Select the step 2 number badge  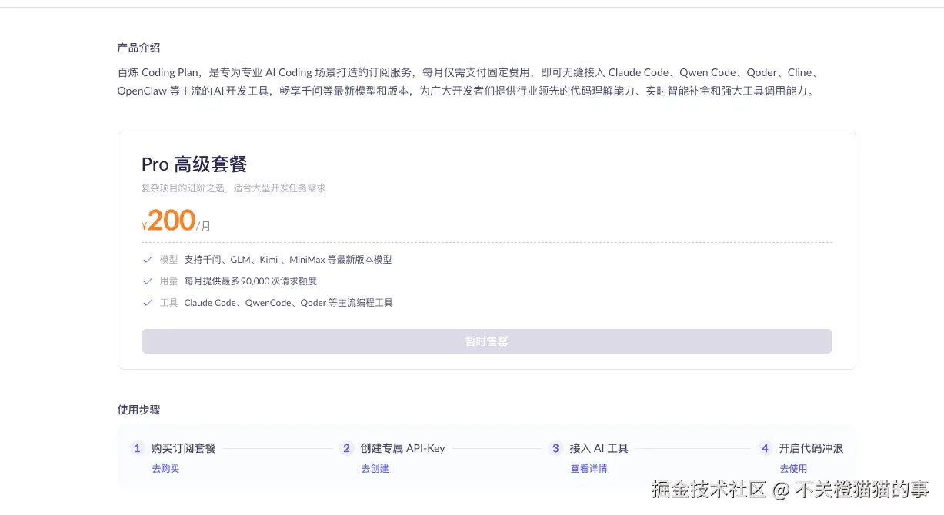click(x=346, y=448)
